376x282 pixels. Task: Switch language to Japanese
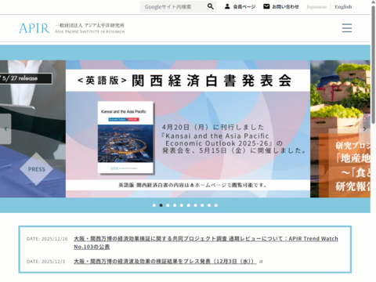coord(316,7)
